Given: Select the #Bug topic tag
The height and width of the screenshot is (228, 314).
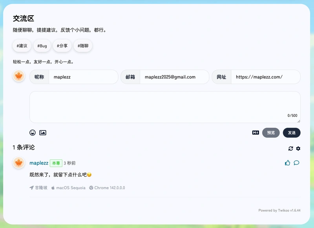Looking at the screenshot, I should [x=42, y=46].
